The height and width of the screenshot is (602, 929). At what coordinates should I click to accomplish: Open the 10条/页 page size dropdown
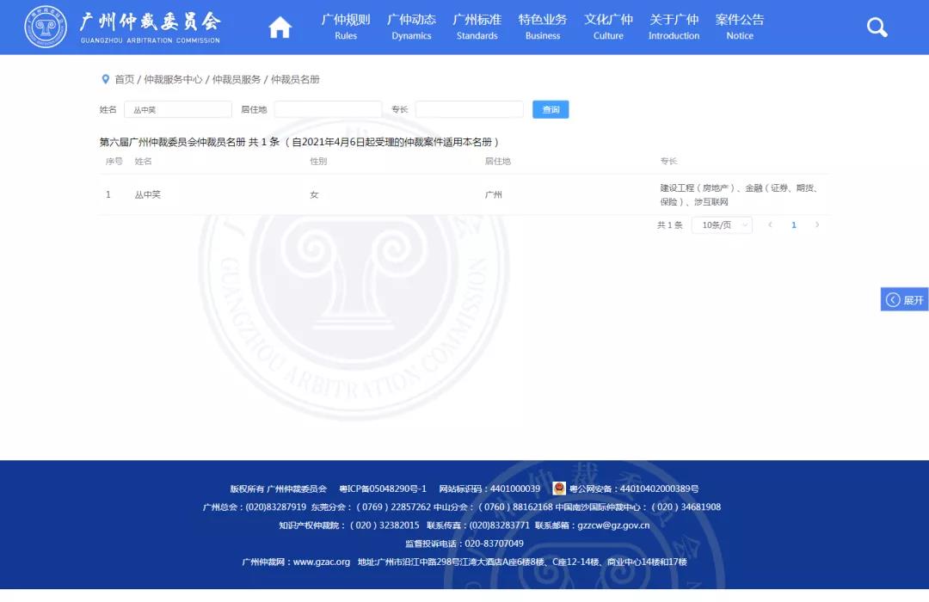(722, 225)
